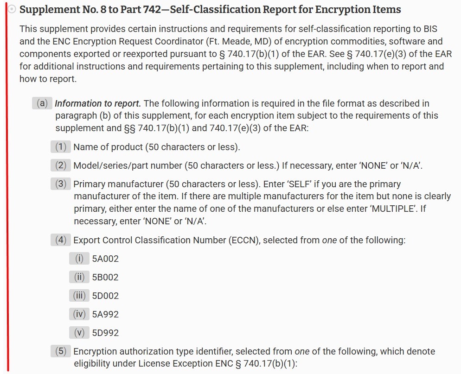
Task: Click the 5A002 ECCN entry text
Action: click(105, 259)
